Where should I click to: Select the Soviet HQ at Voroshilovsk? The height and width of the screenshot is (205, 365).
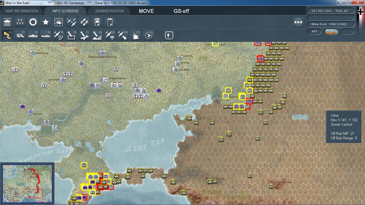(x=271, y=187)
